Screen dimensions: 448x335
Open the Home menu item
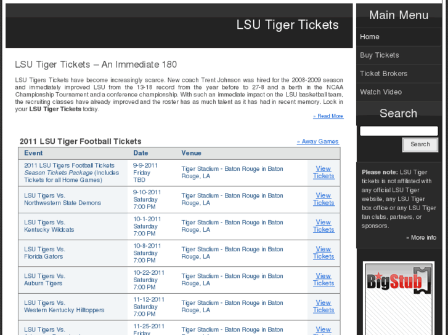[370, 37]
